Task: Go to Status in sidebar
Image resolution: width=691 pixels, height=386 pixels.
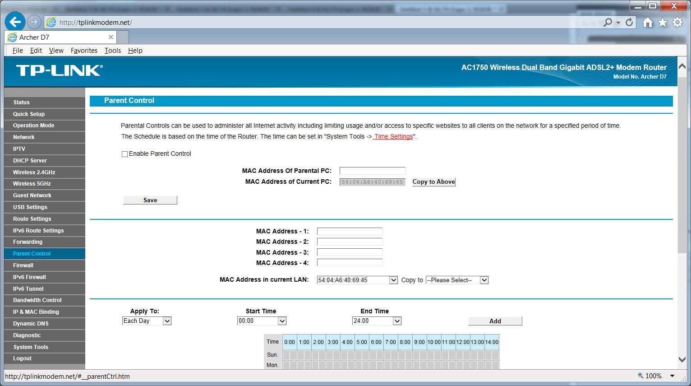Action: pos(44,102)
